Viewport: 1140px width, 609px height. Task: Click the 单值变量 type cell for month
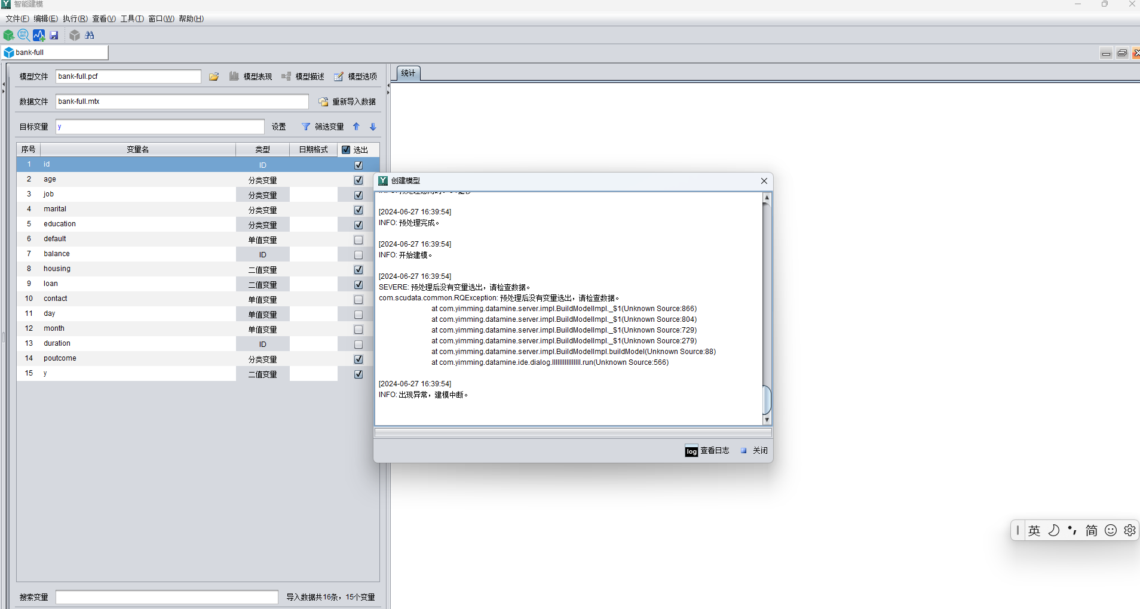coord(263,330)
